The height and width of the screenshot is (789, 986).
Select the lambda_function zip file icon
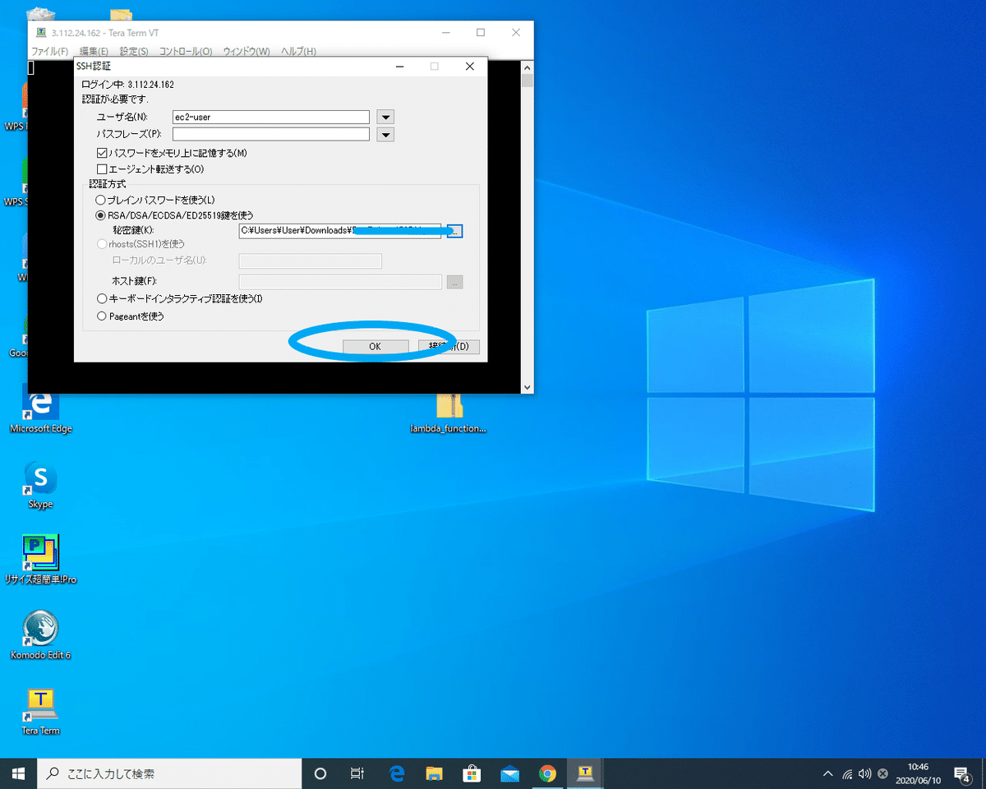click(449, 413)
